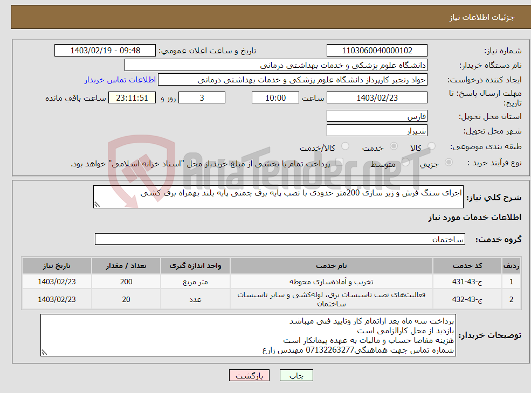
Task: Toggle the treasury documents payment checkbox
Action: pyautogui.click(x=339, y=163)
